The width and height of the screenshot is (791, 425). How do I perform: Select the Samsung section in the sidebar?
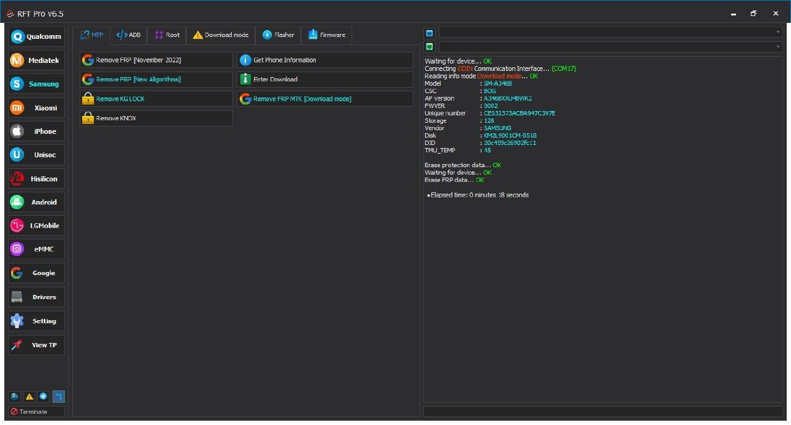pyautogui.click(x=36, y=84)
